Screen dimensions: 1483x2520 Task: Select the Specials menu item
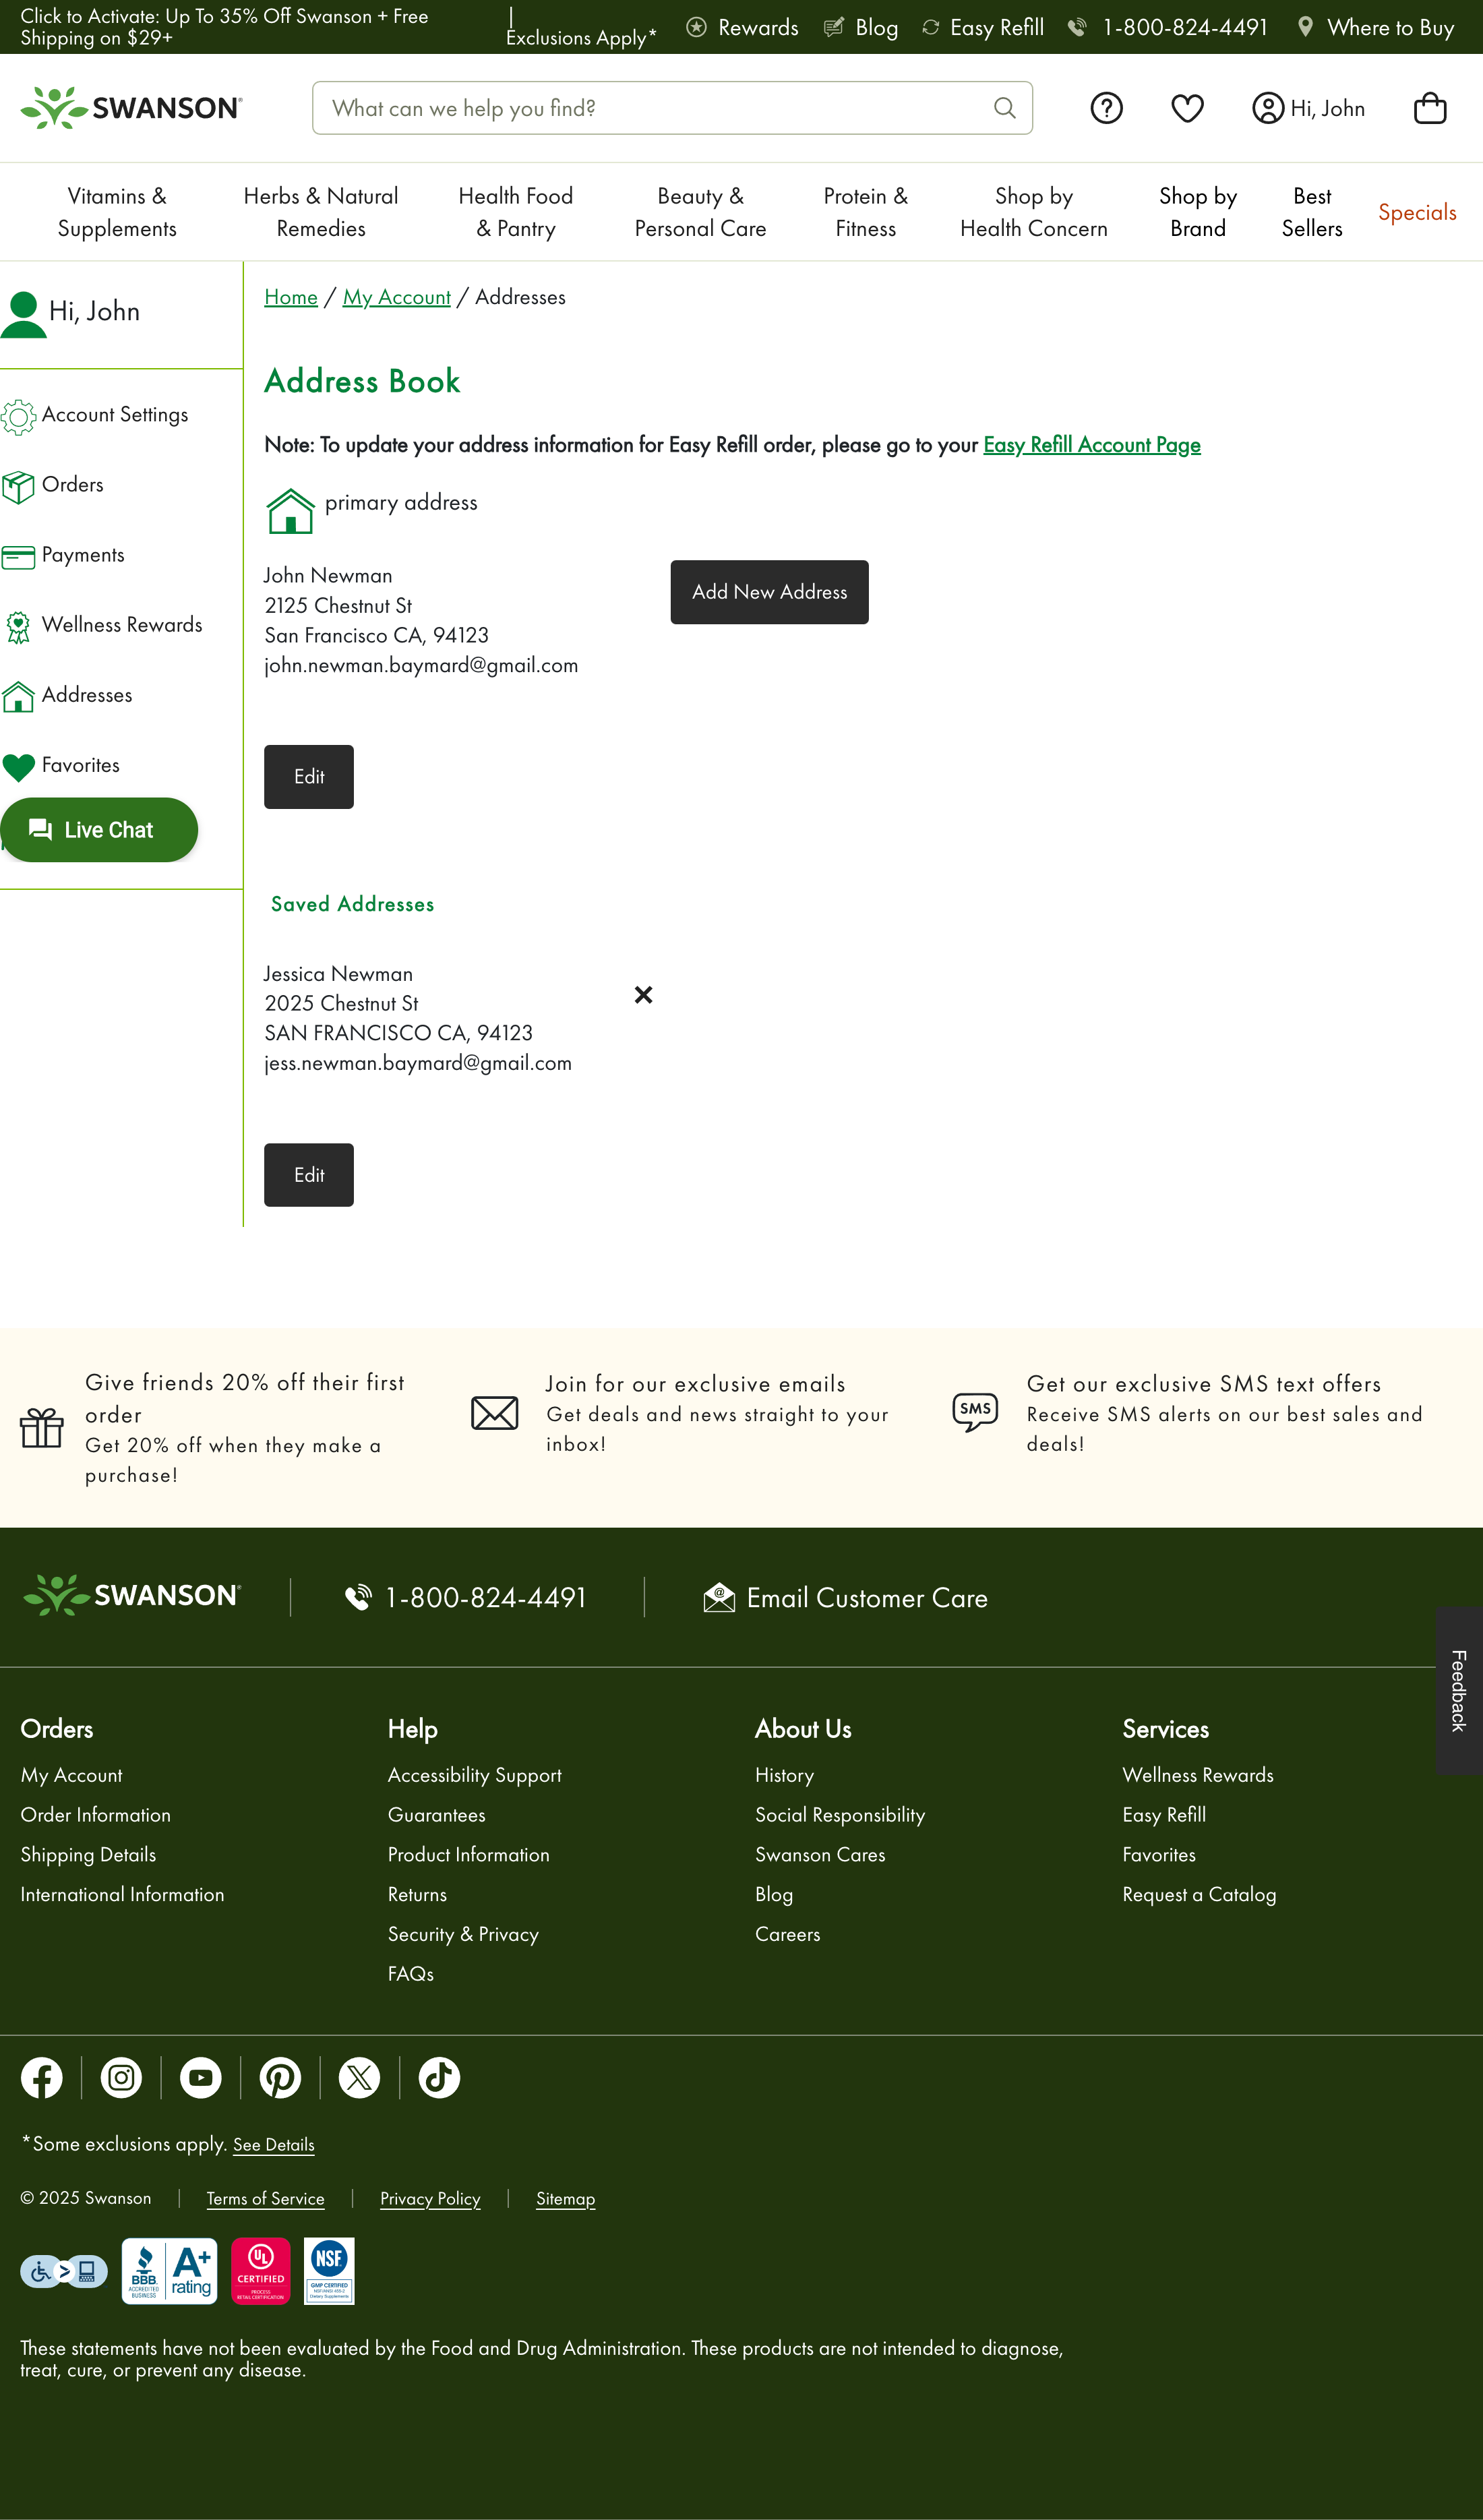tap(1417, 212)
